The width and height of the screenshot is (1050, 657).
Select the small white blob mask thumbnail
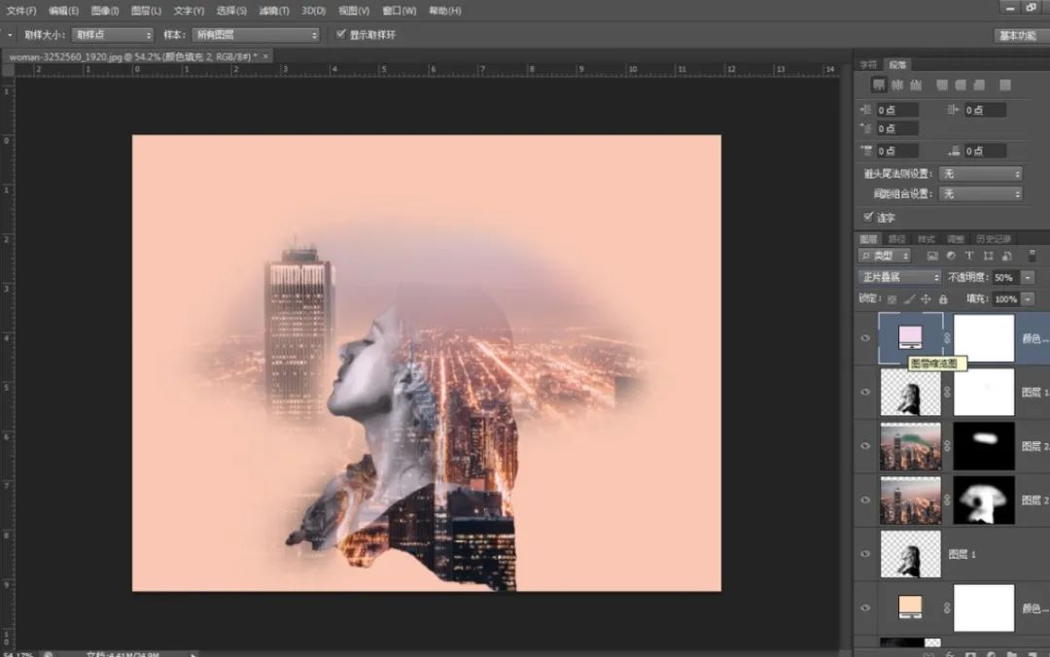984,445
